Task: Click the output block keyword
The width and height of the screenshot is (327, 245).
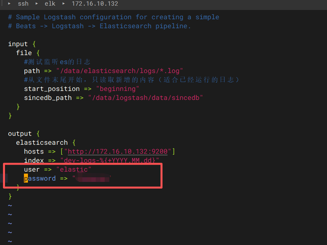Action: 20,134
